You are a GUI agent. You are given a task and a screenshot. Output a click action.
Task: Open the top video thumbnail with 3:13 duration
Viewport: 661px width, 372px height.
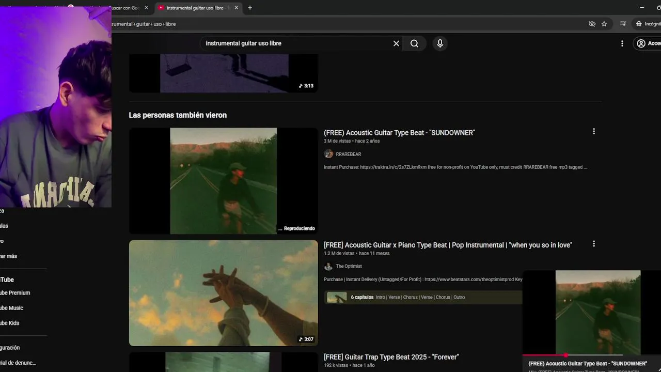(223, 73)
